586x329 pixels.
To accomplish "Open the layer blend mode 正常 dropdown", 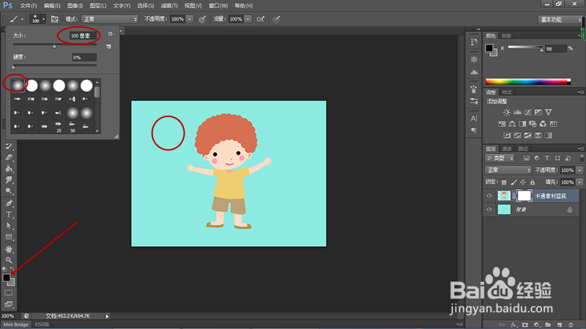I will pyautogui.click(x=508, y=170).
